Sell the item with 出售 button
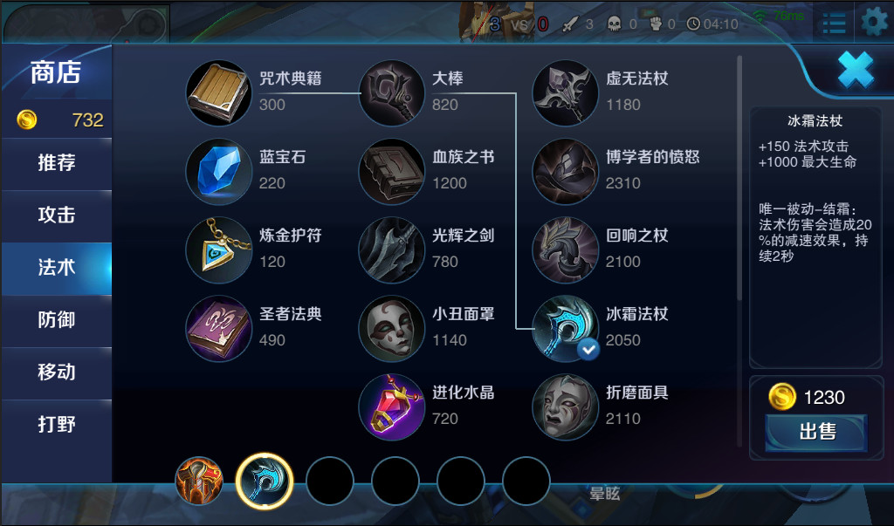Image resolution: width=894 pixels, height=526 pixels. [816, 432]
